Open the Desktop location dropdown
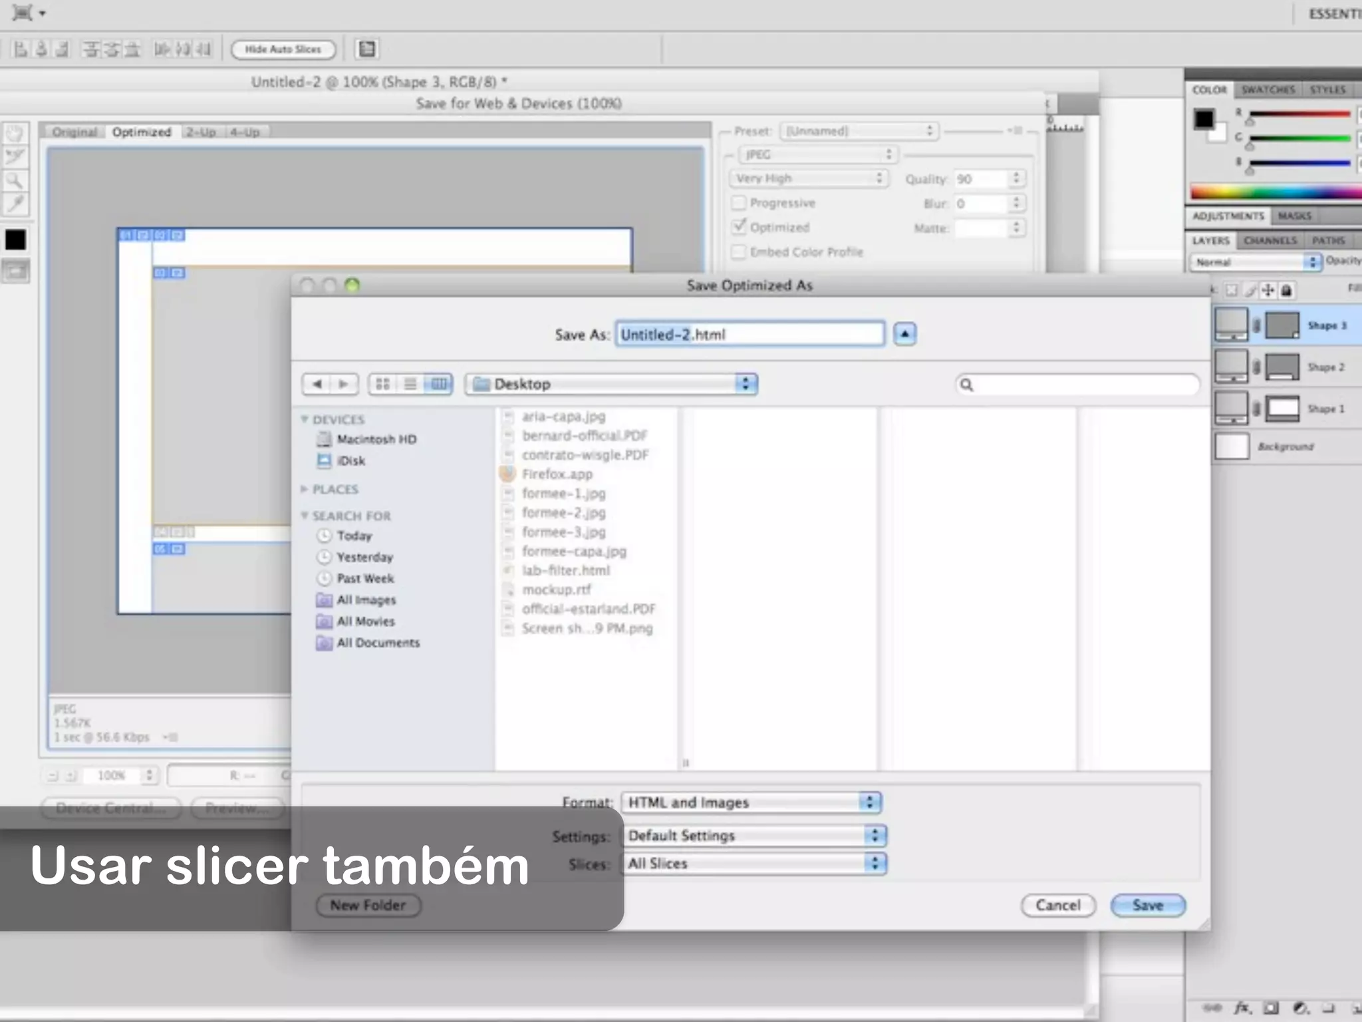Image resolution: width=1362 pixels, height=1022 pixels. (611, 384)
